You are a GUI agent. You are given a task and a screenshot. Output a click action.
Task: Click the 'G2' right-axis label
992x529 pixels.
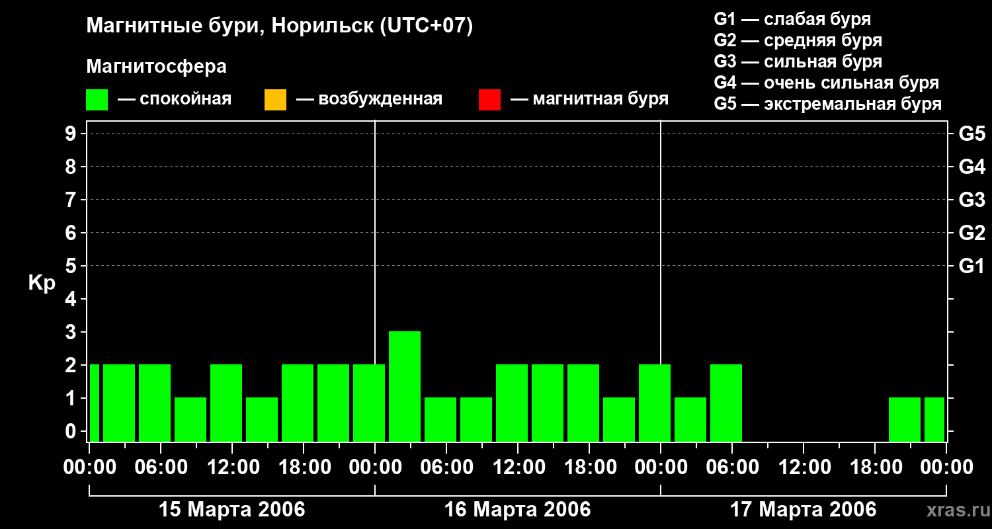point(972,233)
